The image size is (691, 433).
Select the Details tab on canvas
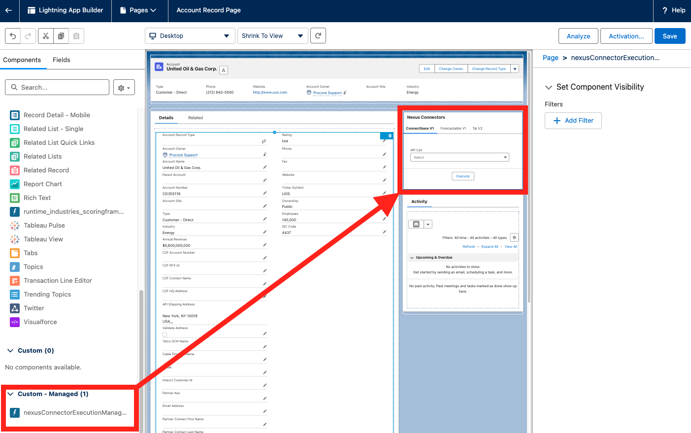tap(166, 118)
